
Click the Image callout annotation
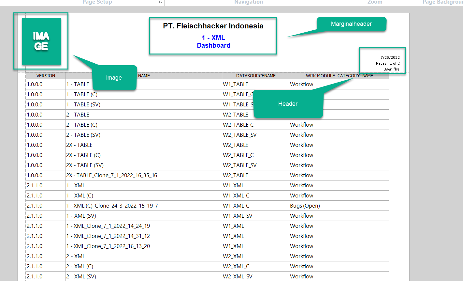pos(114,78)
